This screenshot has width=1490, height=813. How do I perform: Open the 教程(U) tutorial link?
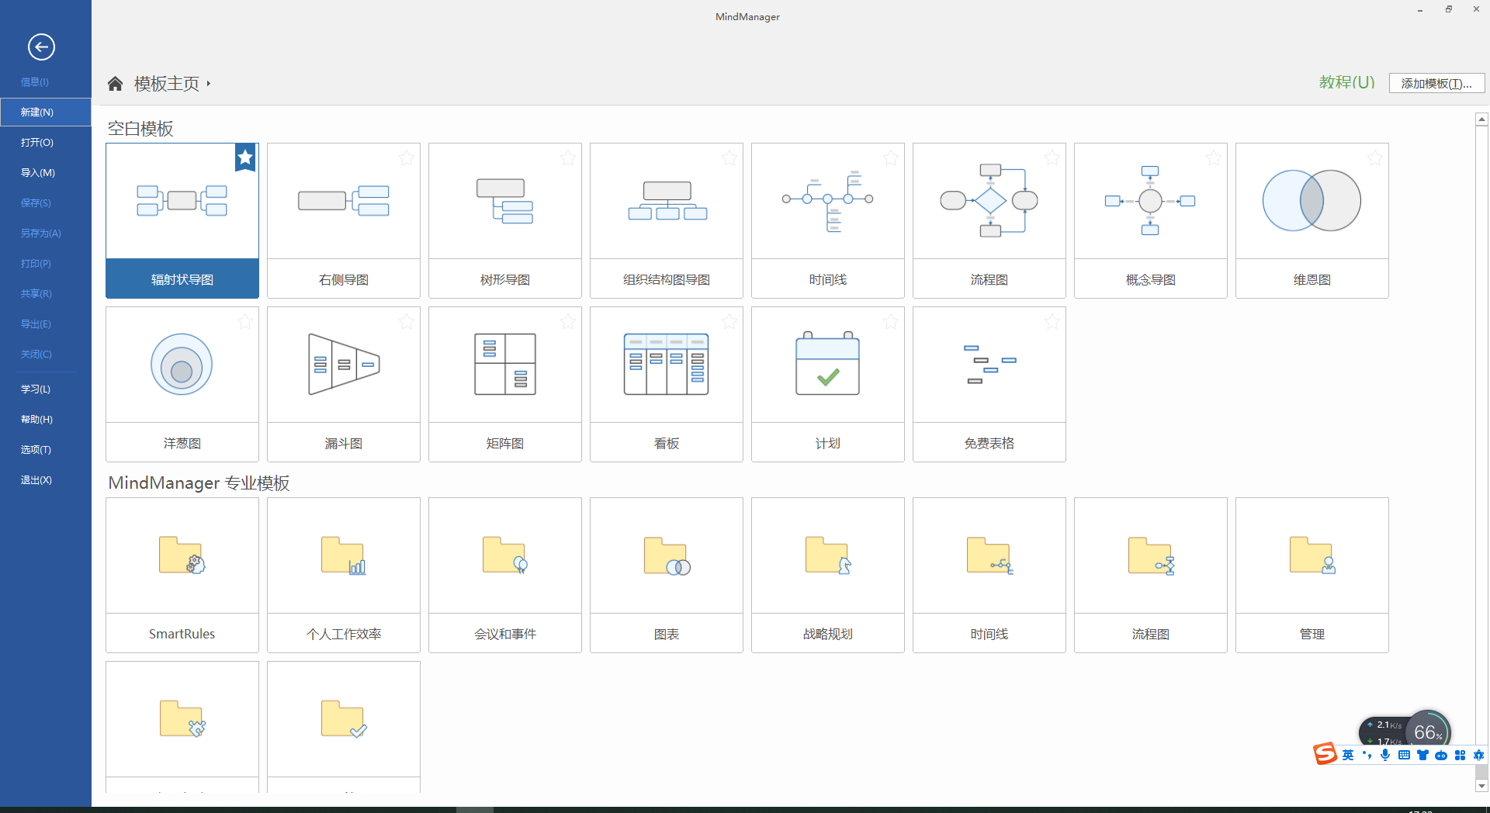[1346, 82]
